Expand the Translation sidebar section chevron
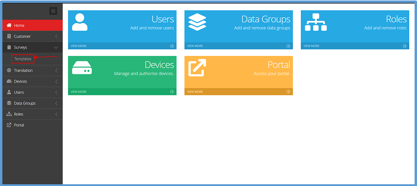The image size is (417, 186). (x=56, y=71)
